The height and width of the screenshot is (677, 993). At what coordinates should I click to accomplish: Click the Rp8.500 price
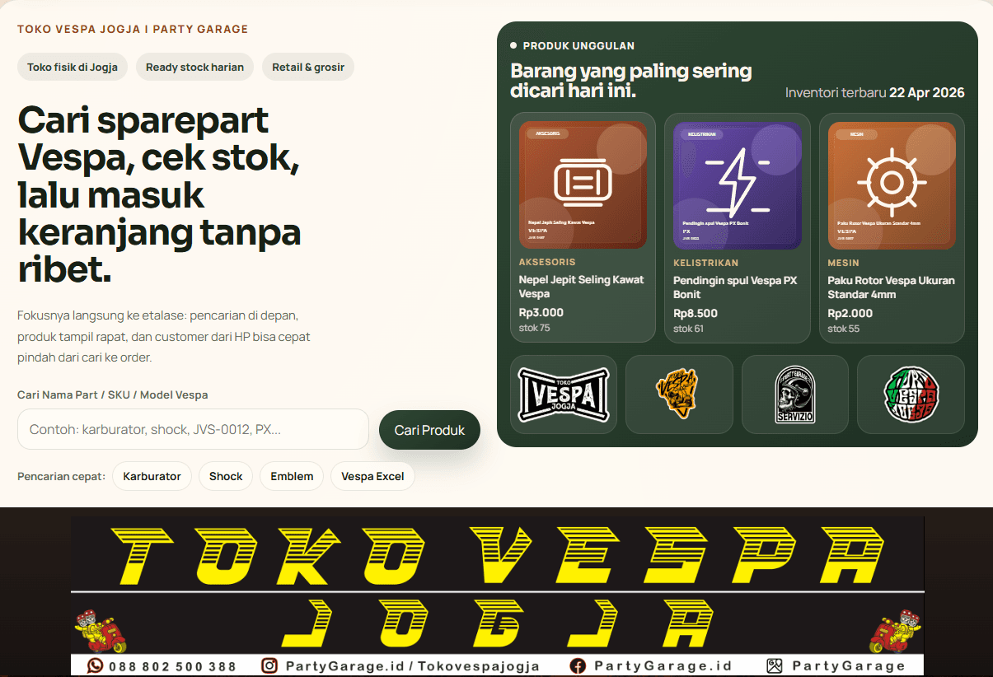[x=696, y=313]
